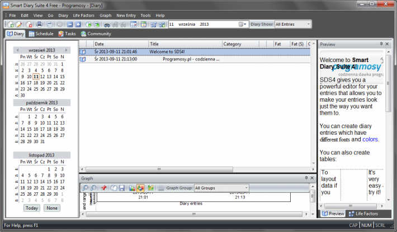This screenshot has width=397, height=232.
Task: Click the Preview vertical scrollbar thumb
Action: click(389, 83)
